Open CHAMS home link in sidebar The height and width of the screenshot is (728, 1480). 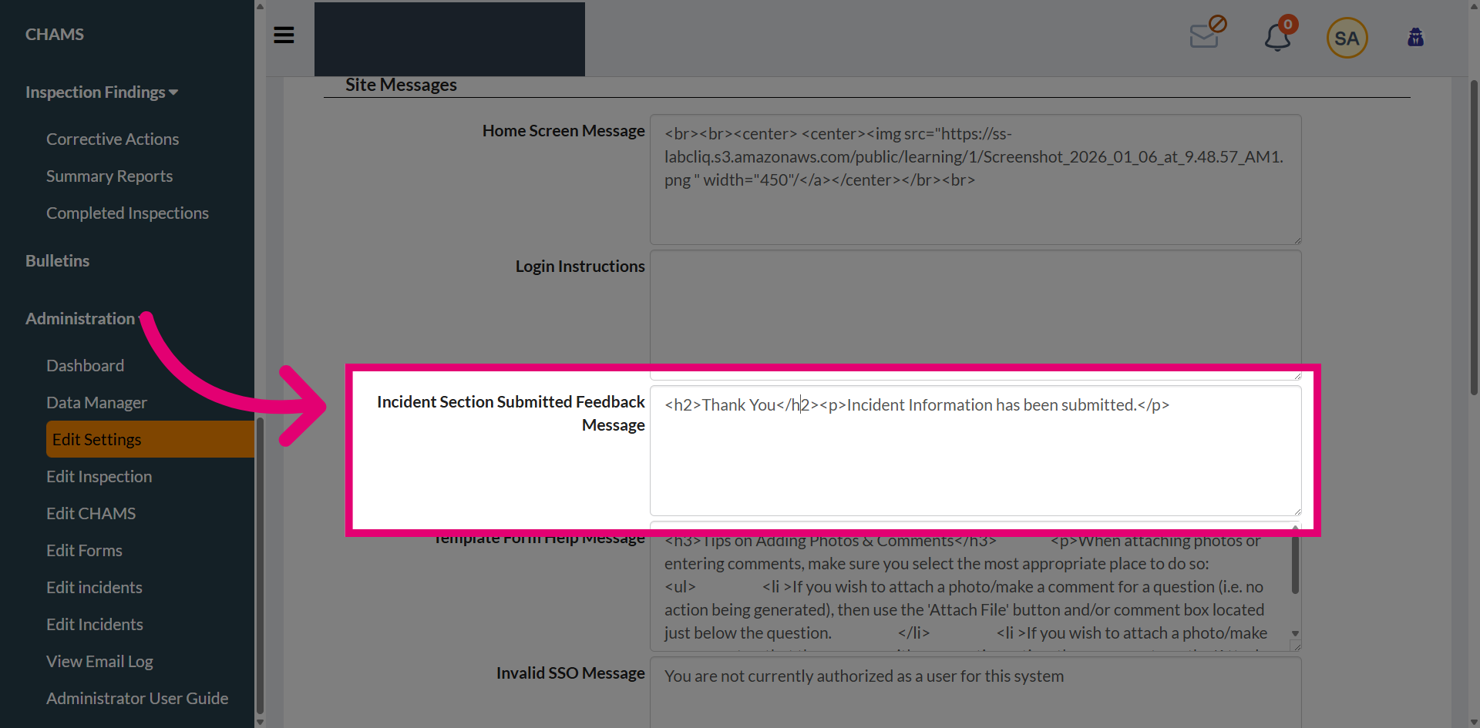pyautogui.click(x=55, y=35)
